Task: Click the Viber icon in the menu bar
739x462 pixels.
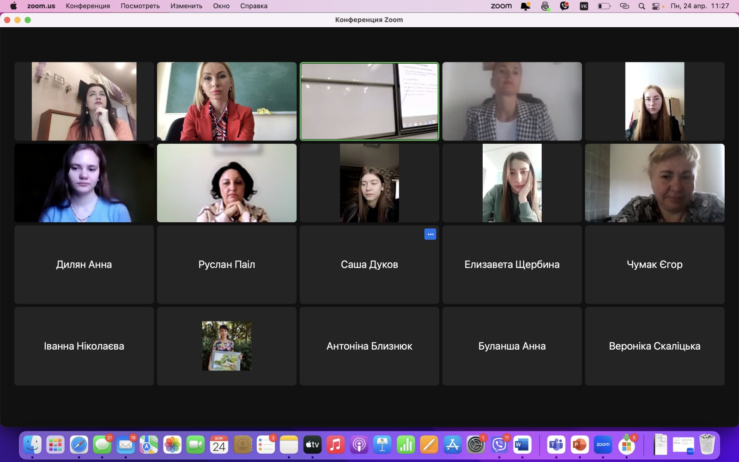Action: coord(564,6)
